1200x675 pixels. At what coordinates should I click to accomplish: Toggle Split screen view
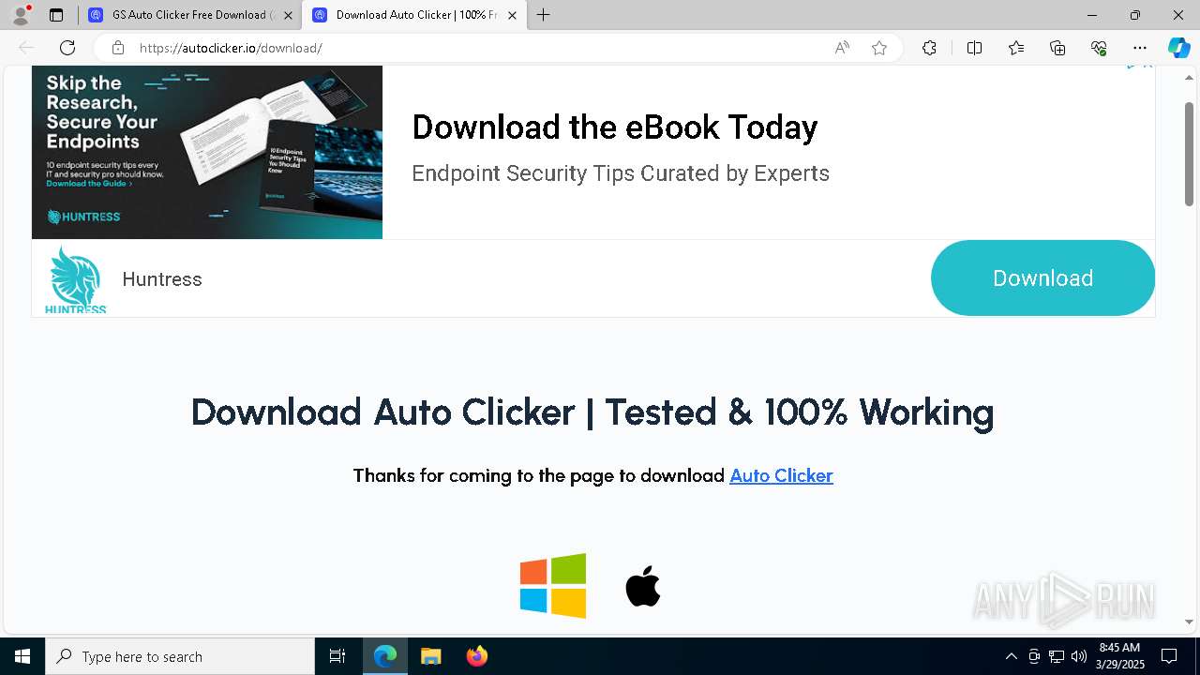[974, 48]
